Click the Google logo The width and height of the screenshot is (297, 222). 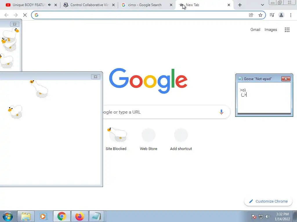click(x=148, y=81)
